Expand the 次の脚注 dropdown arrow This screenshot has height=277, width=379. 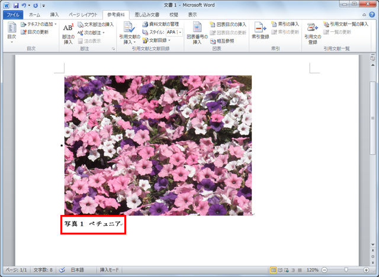[x=104, y=32]
